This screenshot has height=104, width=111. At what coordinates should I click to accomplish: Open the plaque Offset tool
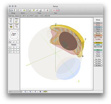point(17,20)
